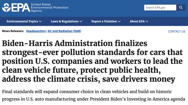Open the Environmental Topics menu
Image resolution: width=188 pixels, height=105 pixels.
[x=22, y=21]
